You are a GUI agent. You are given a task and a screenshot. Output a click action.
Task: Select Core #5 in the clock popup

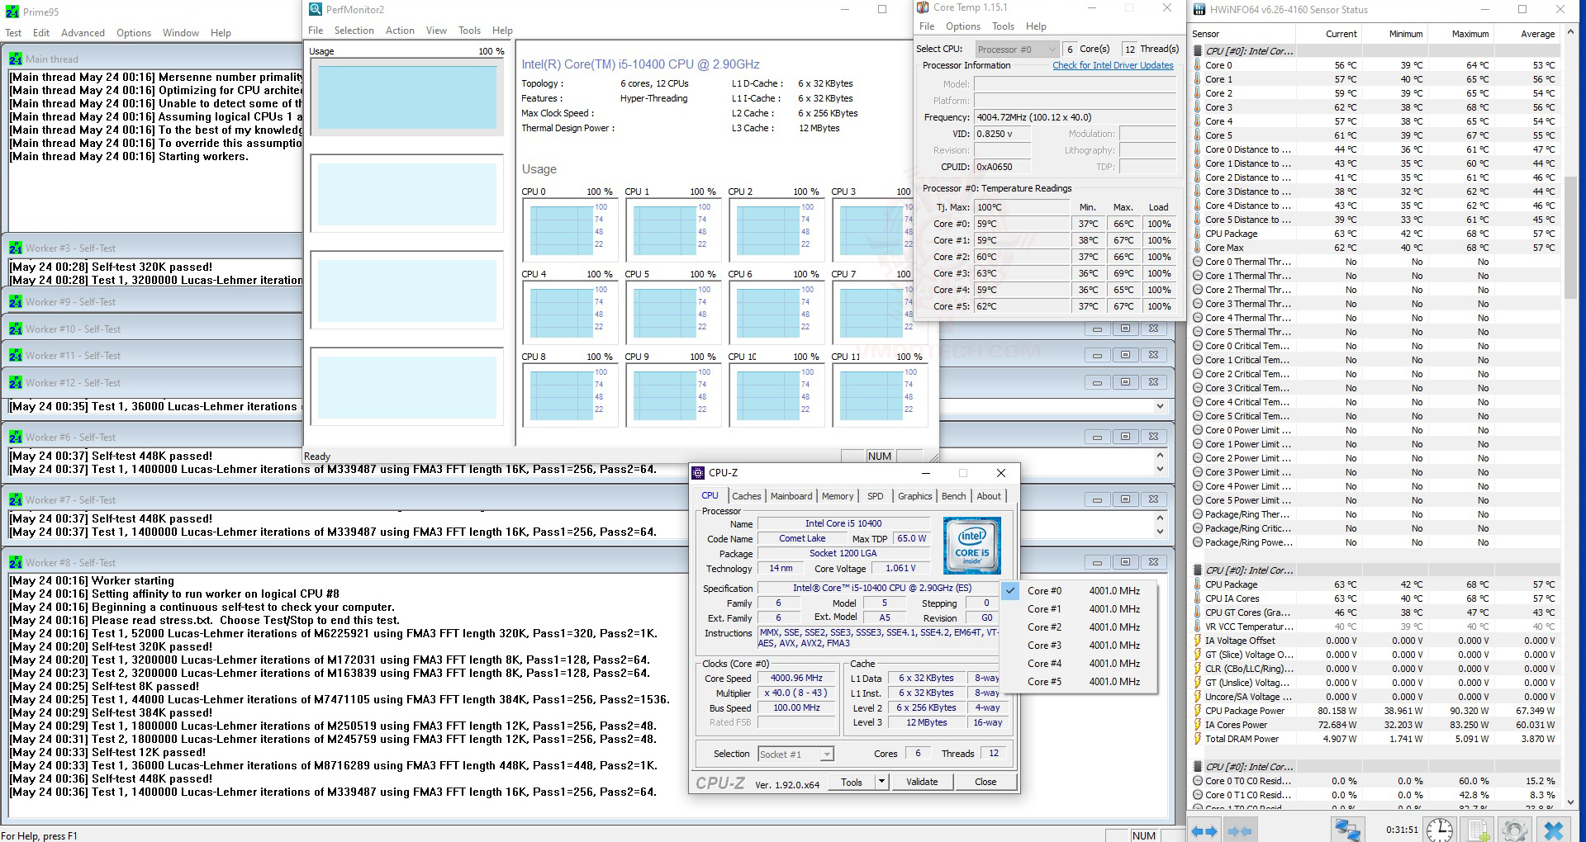point(1044,682)
